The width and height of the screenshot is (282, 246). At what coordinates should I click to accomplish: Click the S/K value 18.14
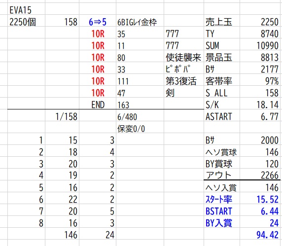(x=261, y=105)
